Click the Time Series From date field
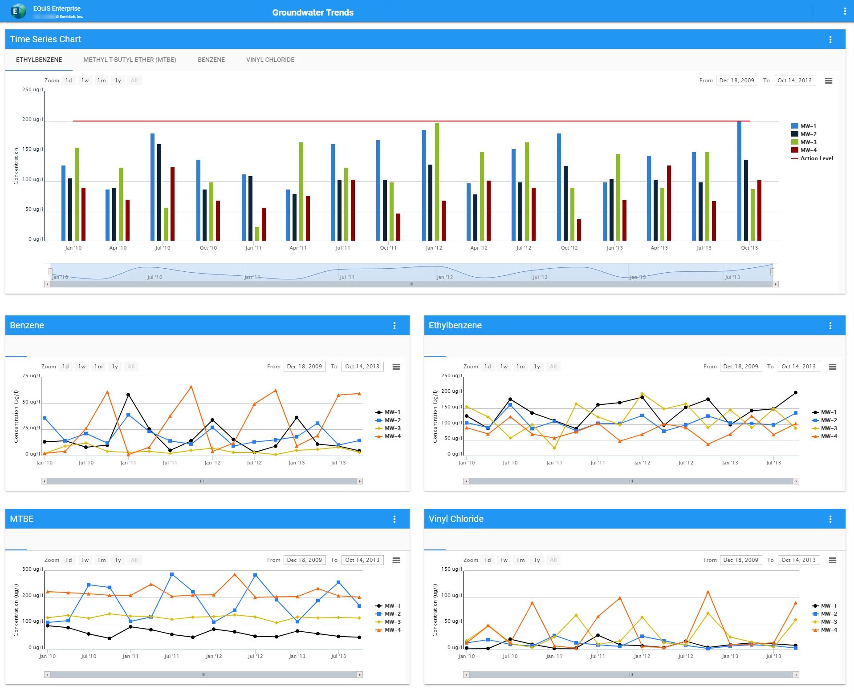Image resolution: width=854 pixels, height=694 pixels. point(736,81)
